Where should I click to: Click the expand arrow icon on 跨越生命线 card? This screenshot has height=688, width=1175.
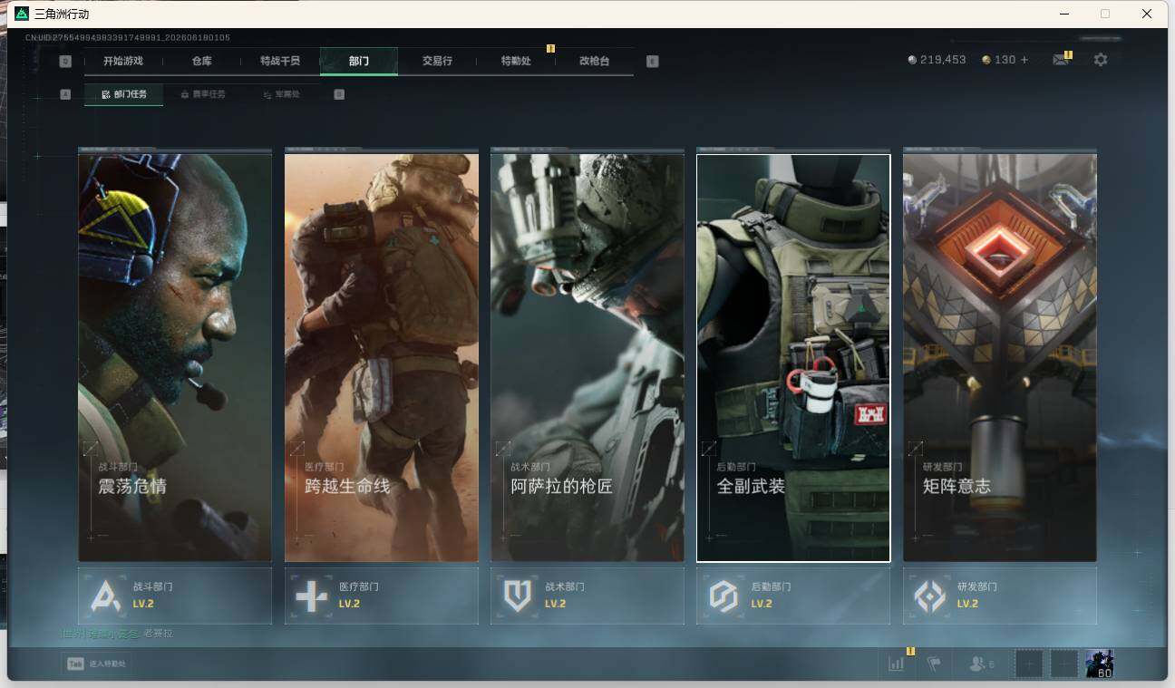pos(297,448)
